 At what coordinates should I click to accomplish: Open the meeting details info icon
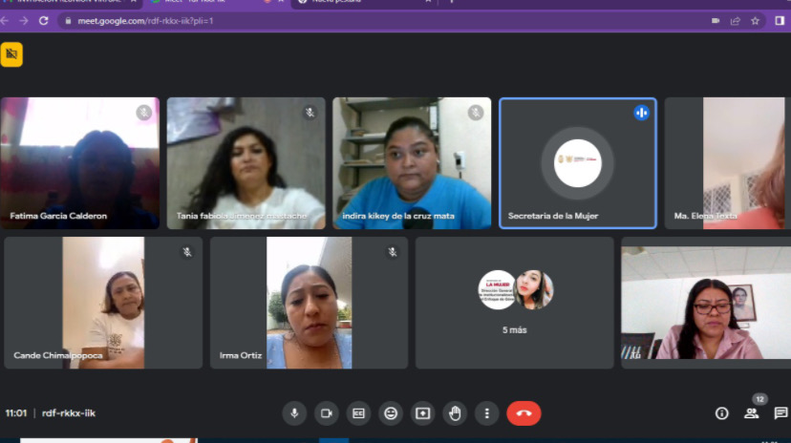click(722, 413)
